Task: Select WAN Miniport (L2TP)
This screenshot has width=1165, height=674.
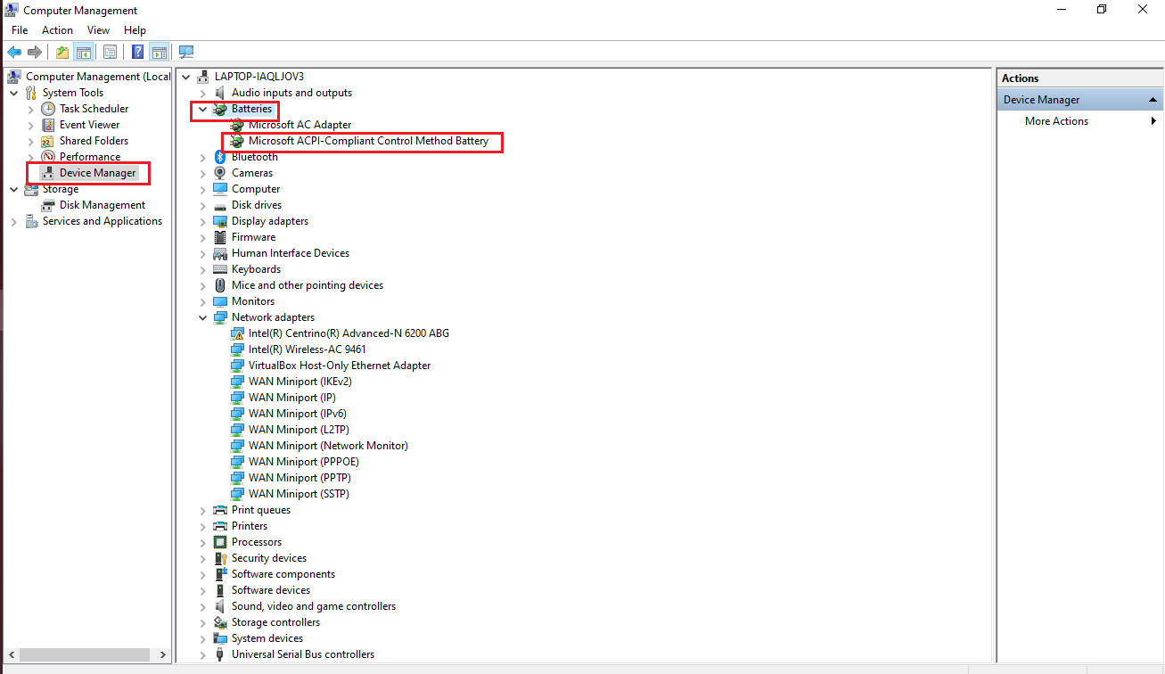Action: [299, 430]
